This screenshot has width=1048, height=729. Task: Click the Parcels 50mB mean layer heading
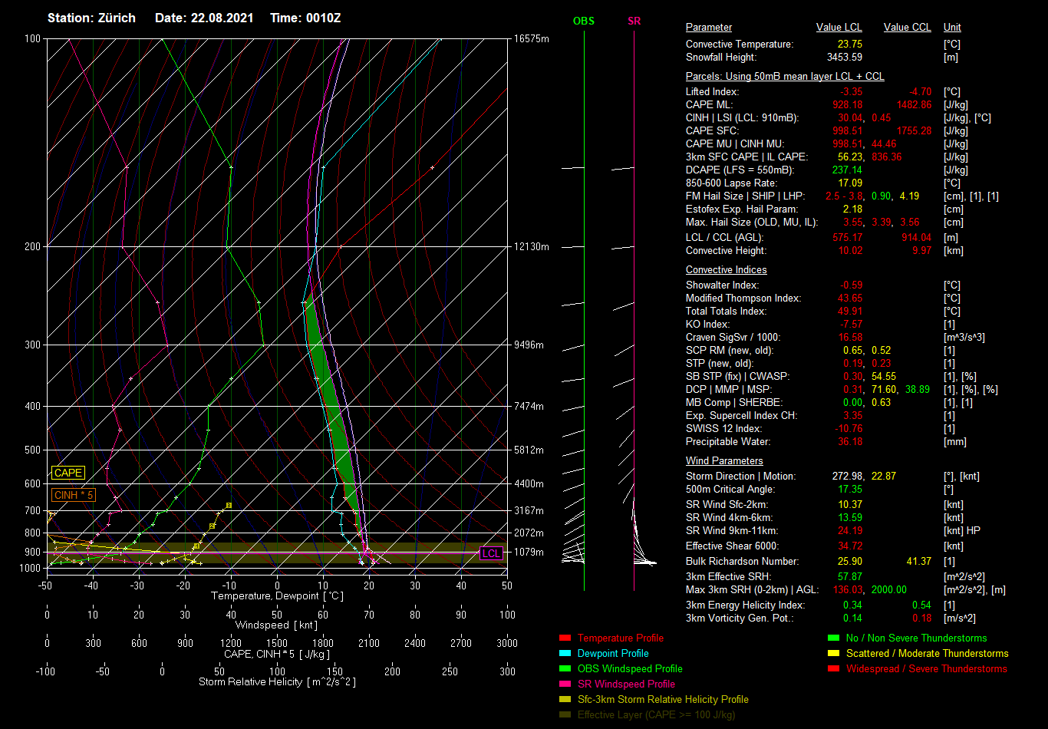click(784, 77)
